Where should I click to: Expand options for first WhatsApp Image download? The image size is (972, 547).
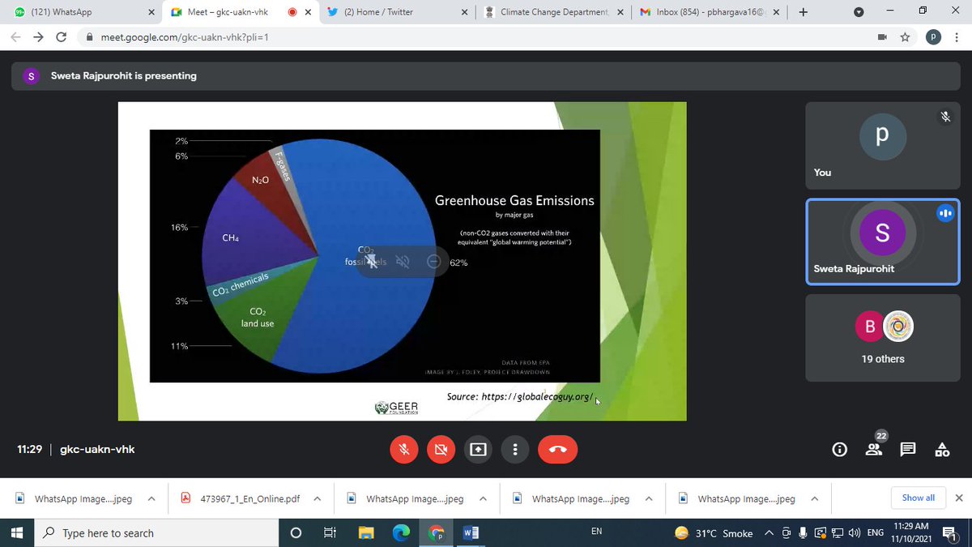click(151, 499)
